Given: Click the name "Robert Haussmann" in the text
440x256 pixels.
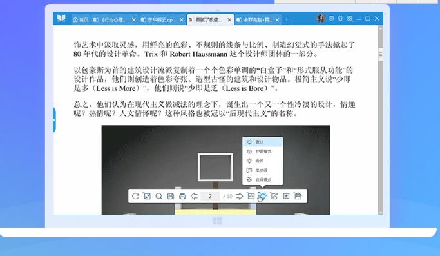Looking at the screenshot, I should point(198,54).
